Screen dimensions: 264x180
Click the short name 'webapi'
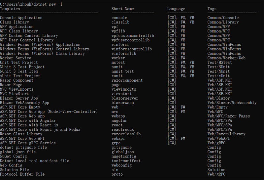point(118,138)
